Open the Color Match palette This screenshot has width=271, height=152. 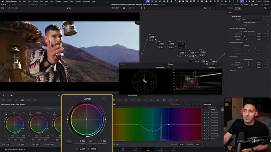click(x=9, y=100)
